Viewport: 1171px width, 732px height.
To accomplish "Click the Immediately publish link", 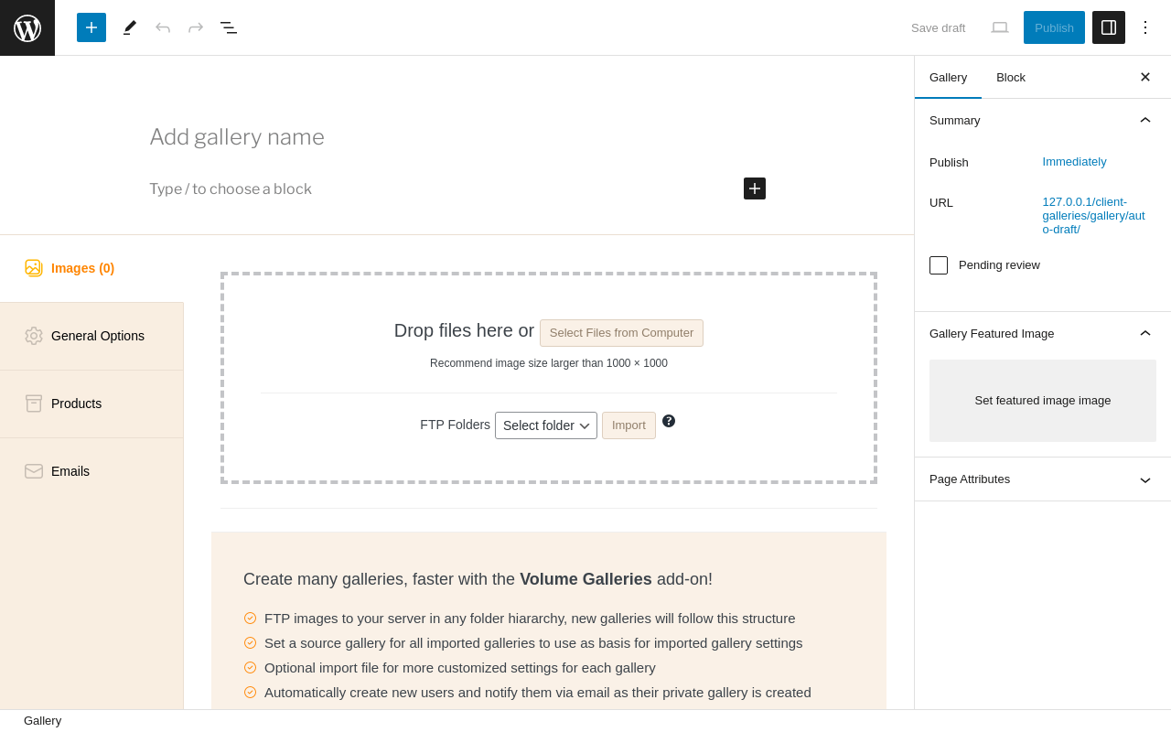I will [1074, 162].
